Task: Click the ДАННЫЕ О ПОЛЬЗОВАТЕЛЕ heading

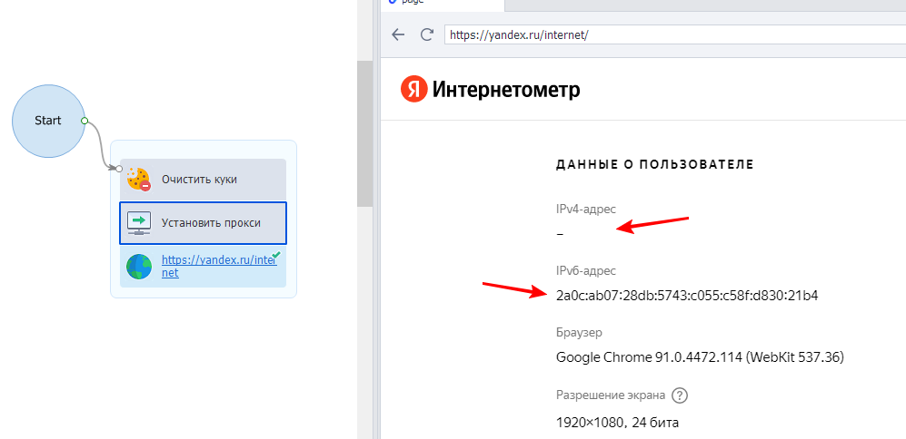Action: point(654,164)
